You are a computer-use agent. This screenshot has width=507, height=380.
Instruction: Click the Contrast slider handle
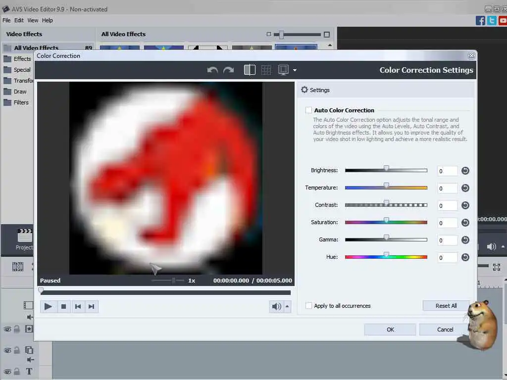[x=386, y=203]
